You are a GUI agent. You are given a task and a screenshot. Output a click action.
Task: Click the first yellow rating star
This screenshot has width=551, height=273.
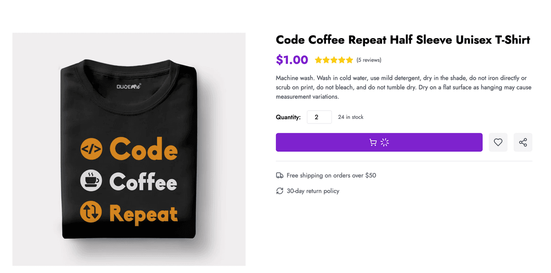pyautogui.click(x=318, y=60)
